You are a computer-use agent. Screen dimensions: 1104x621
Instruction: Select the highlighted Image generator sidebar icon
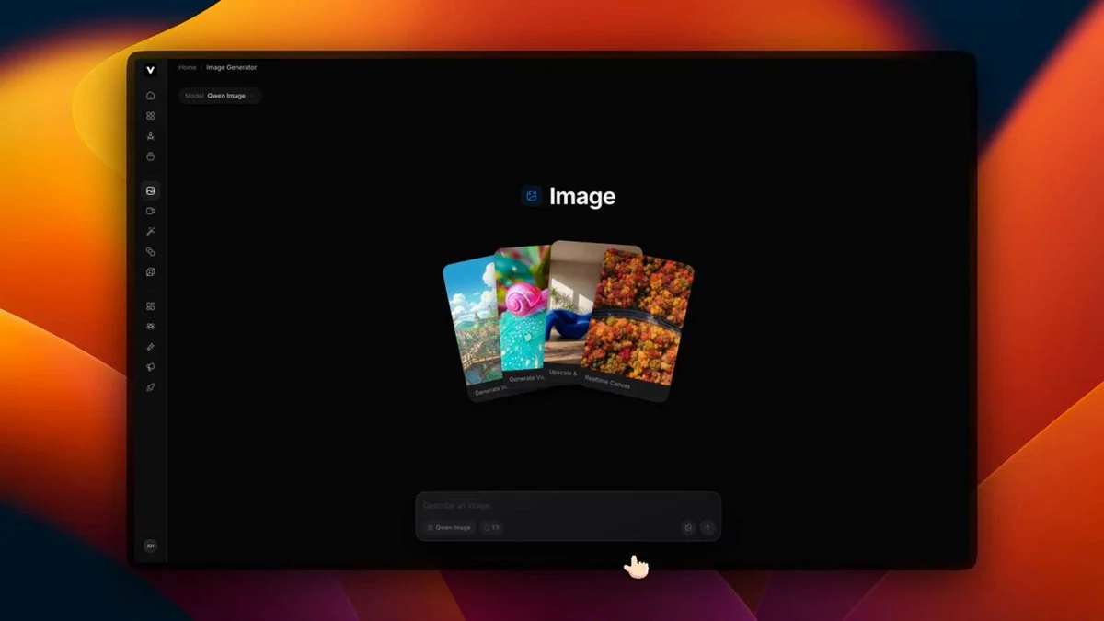[150, 190]
